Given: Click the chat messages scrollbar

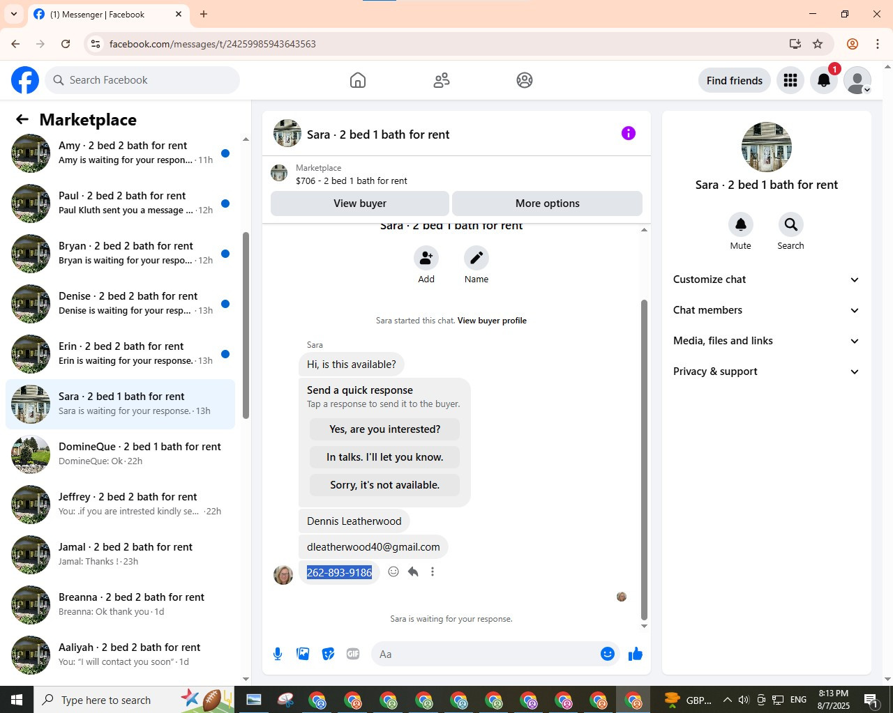Looking at the screenshot, I should tap(644, 460).
